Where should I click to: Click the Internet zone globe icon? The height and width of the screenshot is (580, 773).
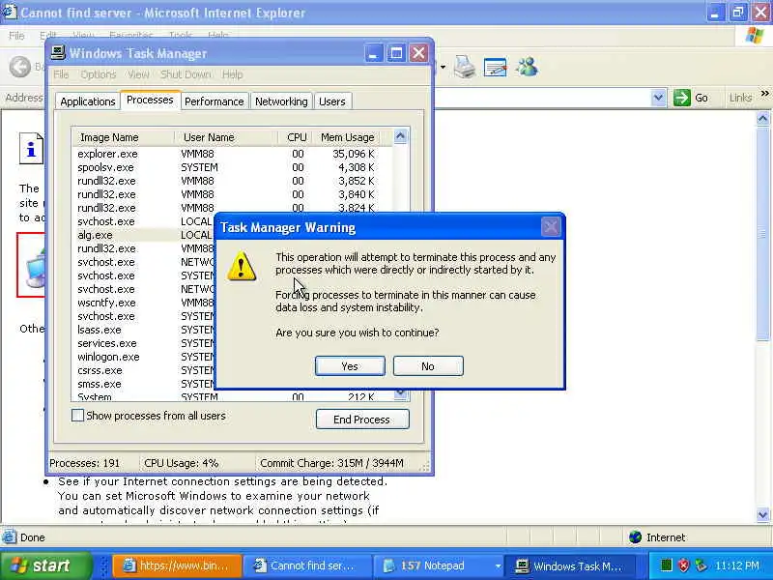(x=636, y=536)
